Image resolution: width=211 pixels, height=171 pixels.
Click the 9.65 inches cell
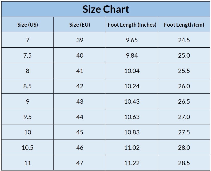click(x=132, y=40)
